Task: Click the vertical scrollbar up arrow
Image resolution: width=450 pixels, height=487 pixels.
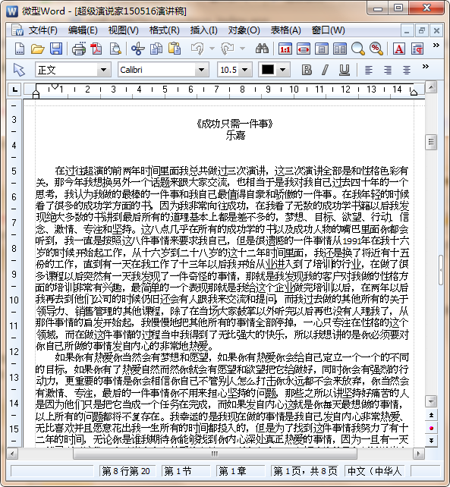Action: pyautogui.click(x=431, y=87)
